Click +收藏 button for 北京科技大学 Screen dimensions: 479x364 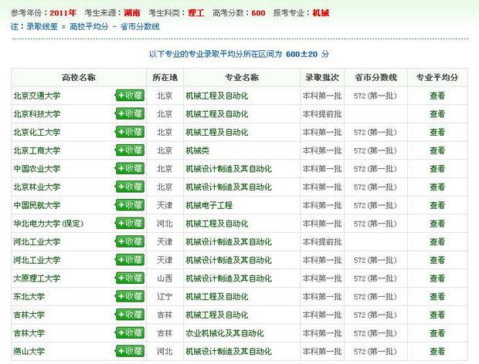130,113
